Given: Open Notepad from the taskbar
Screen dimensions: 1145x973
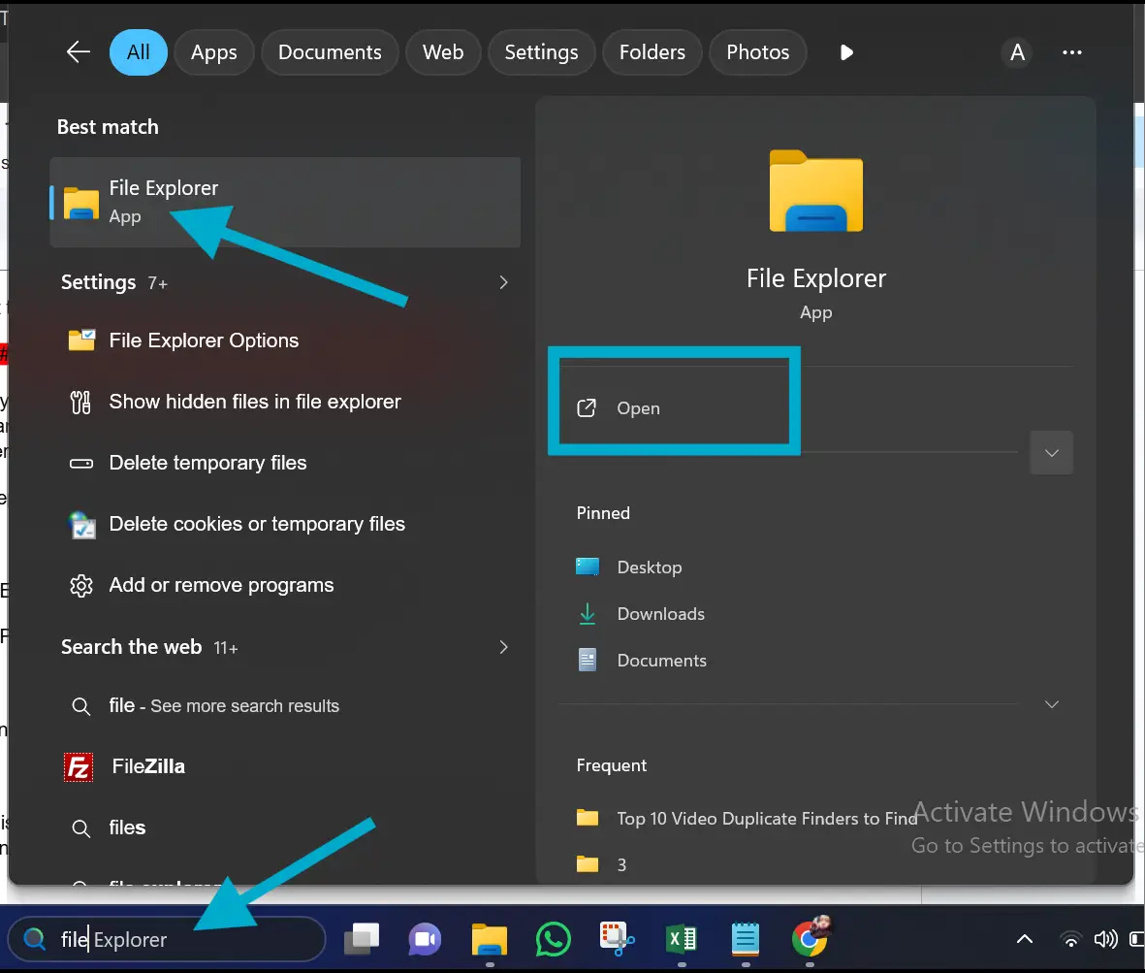Looking at the screenshot, I should coord(745,939).
